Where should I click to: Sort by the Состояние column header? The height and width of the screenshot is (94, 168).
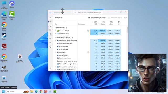point(81,24)
